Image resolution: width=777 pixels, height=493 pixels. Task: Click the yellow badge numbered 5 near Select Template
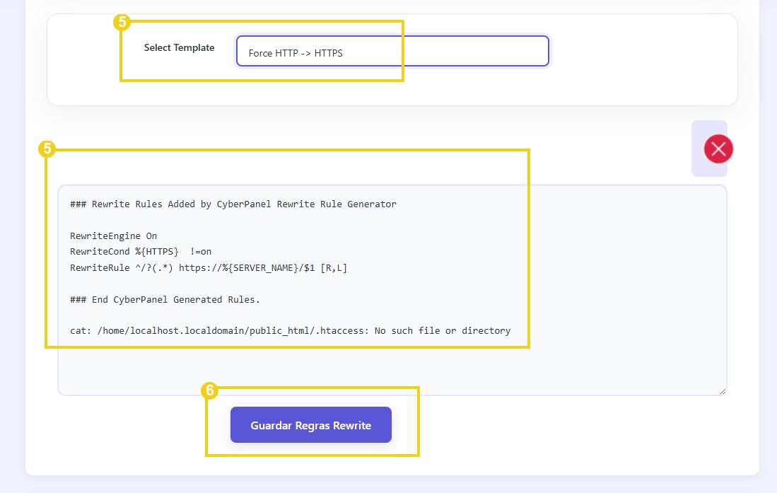pos(120,22)
